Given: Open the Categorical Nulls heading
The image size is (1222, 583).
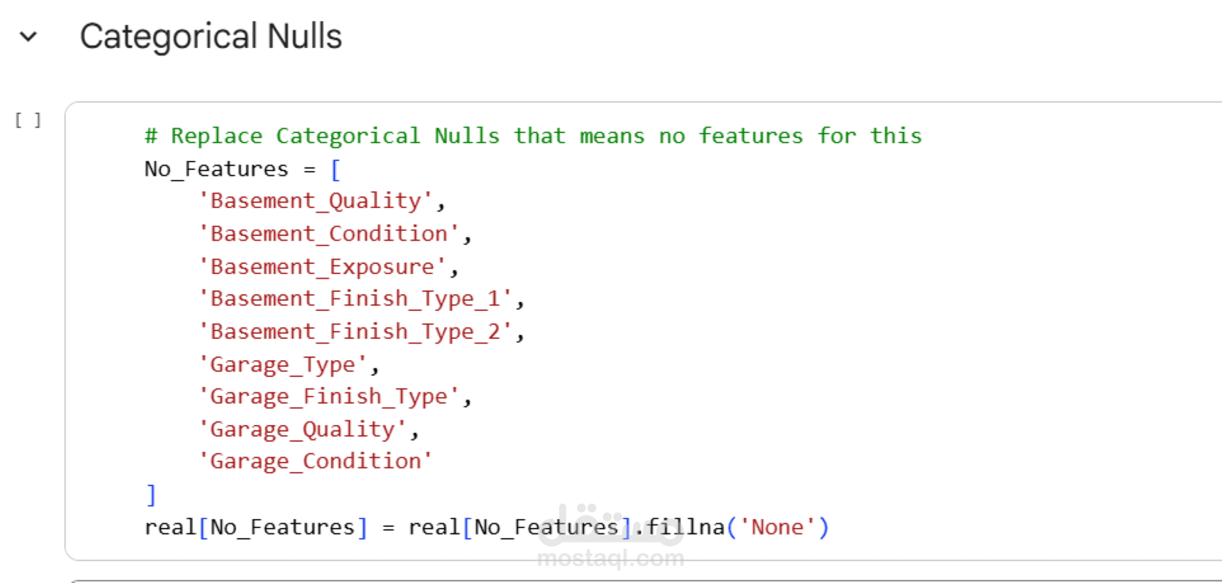Looking at the screenshot, I should coord(211,36).
